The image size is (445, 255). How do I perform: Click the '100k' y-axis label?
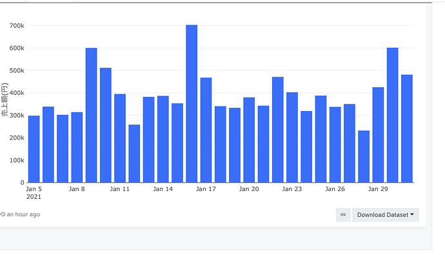coord(17,161)
